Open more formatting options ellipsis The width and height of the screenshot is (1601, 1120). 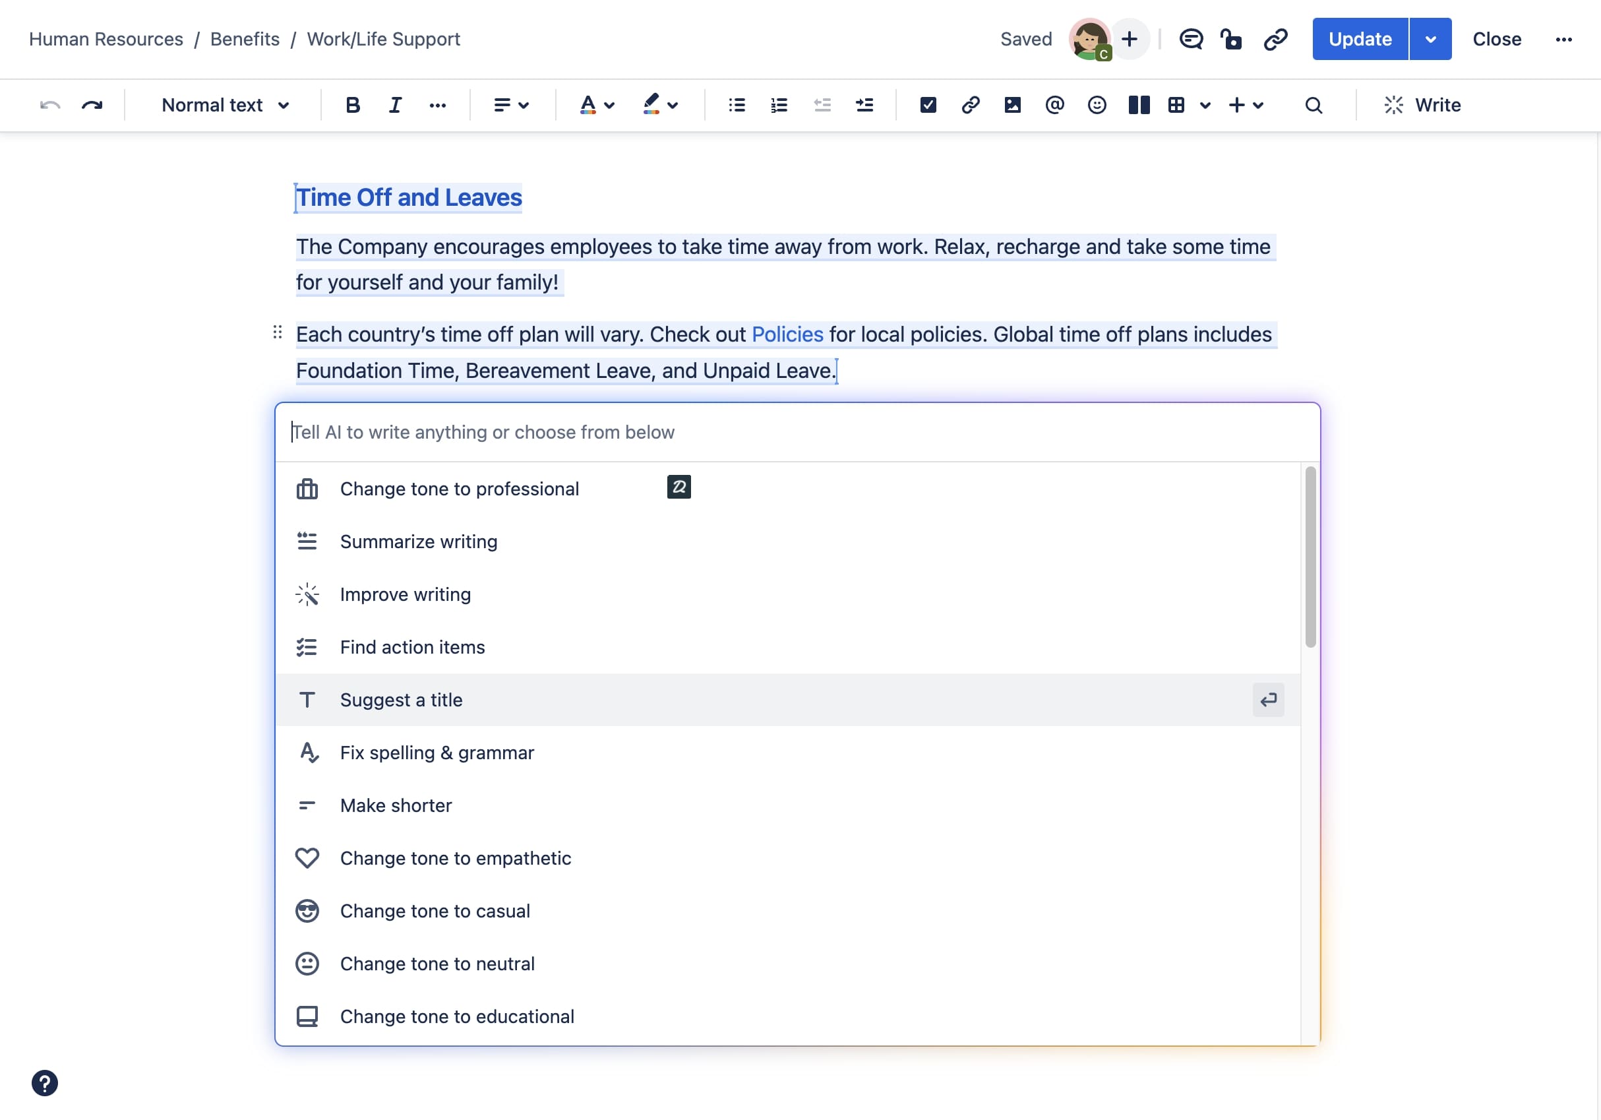tap(438, 106)
